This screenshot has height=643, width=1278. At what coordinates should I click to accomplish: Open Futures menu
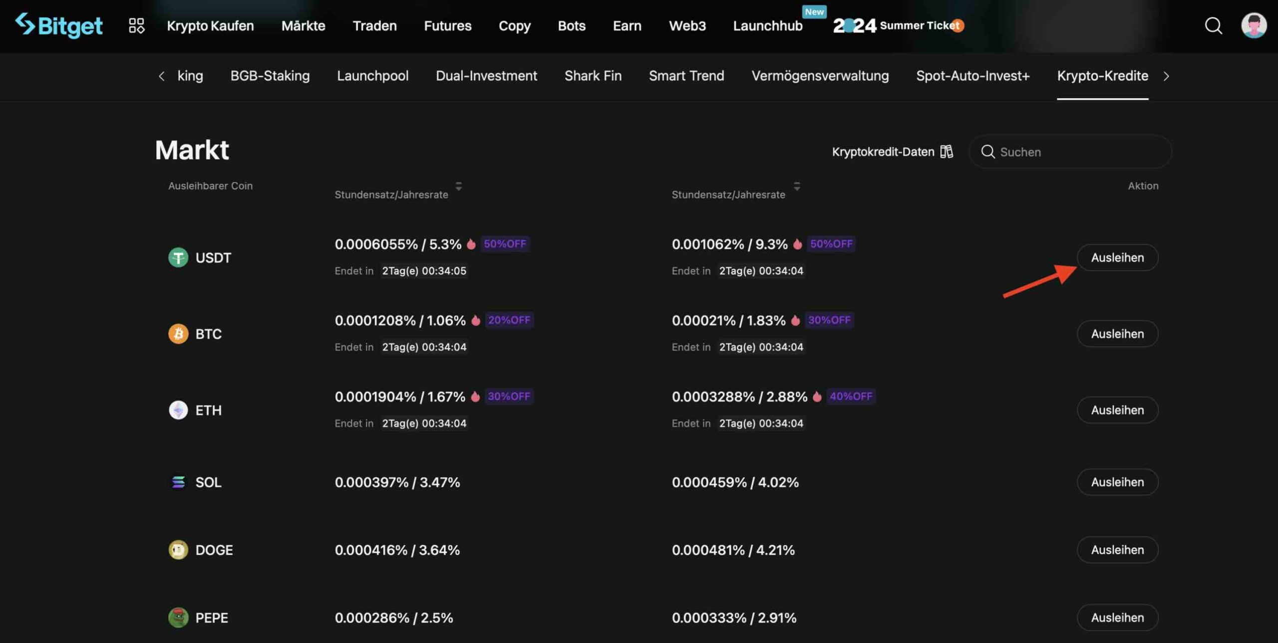tap(447, 25)
